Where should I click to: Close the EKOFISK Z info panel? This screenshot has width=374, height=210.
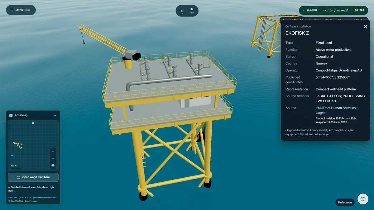coord(366,26)
